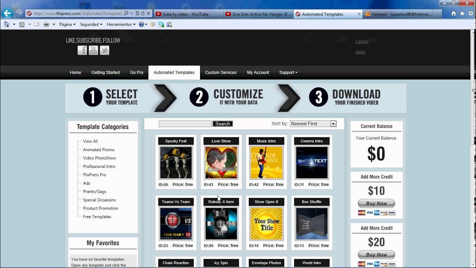This screenshot has height=268, width=476.
Task: Open the Show Open B thumbnail
Action: 267,224
